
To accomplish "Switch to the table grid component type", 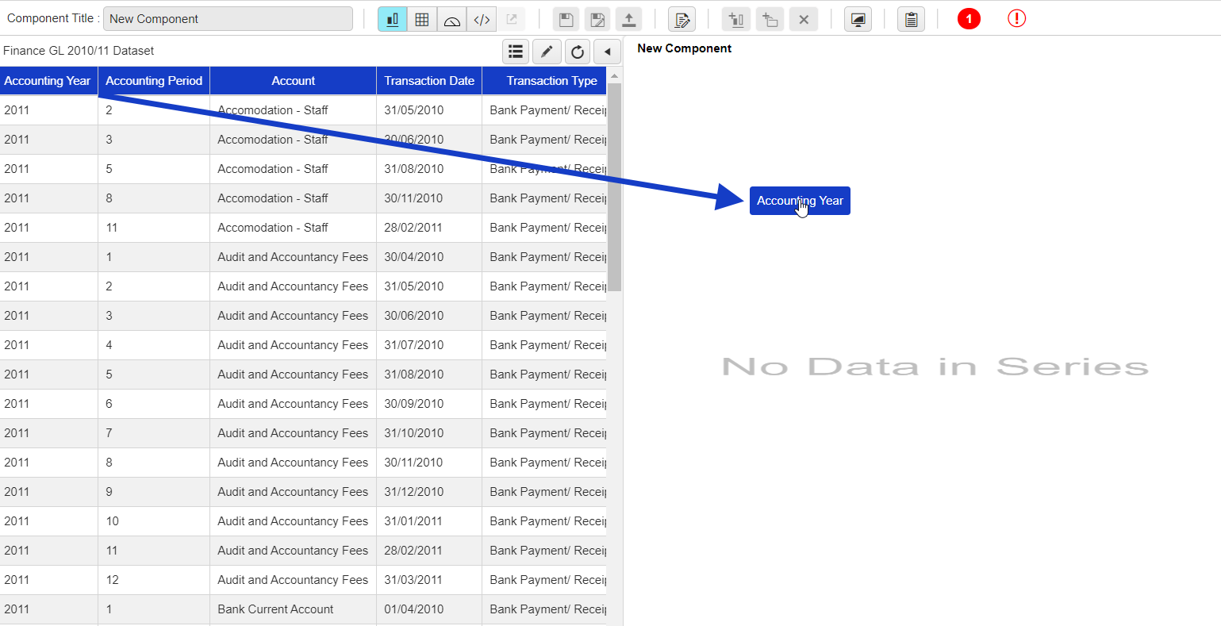I will (422, 20).
